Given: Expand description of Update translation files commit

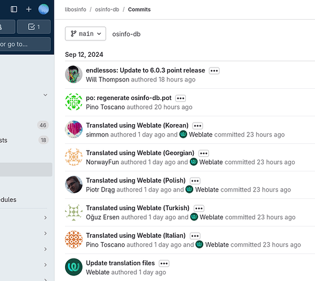Looking at the screenshot, I should (x=164, y=264).
